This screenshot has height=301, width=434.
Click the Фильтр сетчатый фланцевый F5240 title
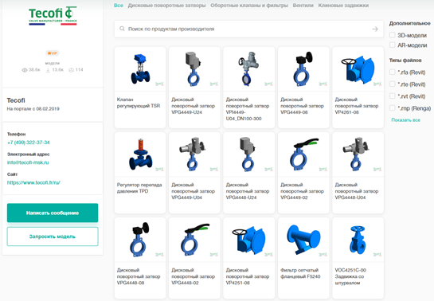tap(300, 273)
